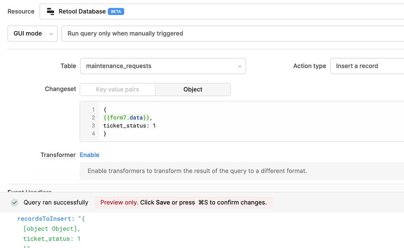Select the recordsToInsert key in the output
The width and height of the screenshot is (404, 248).
45,219
